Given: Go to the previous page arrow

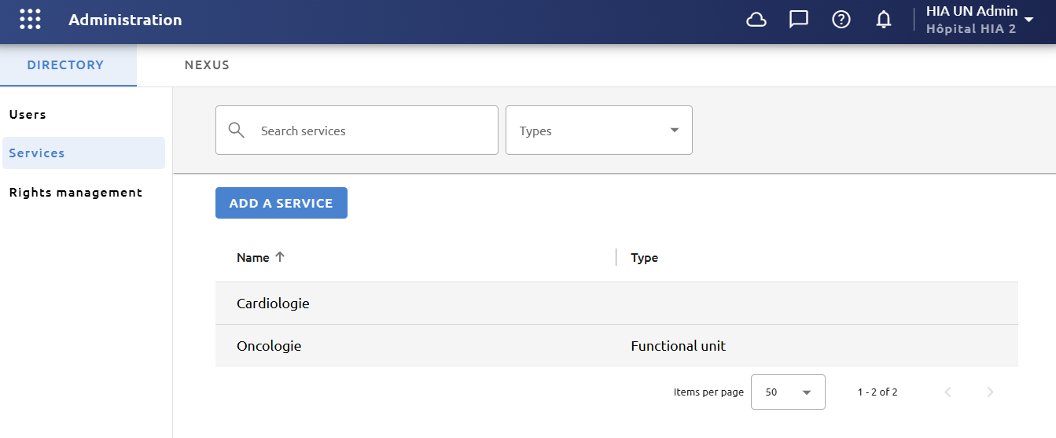Looking at the screenshot, I should coord(948,392).
